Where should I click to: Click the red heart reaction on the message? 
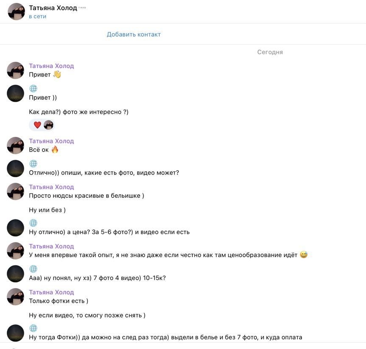pyautogui.click(x=37, y=125)
